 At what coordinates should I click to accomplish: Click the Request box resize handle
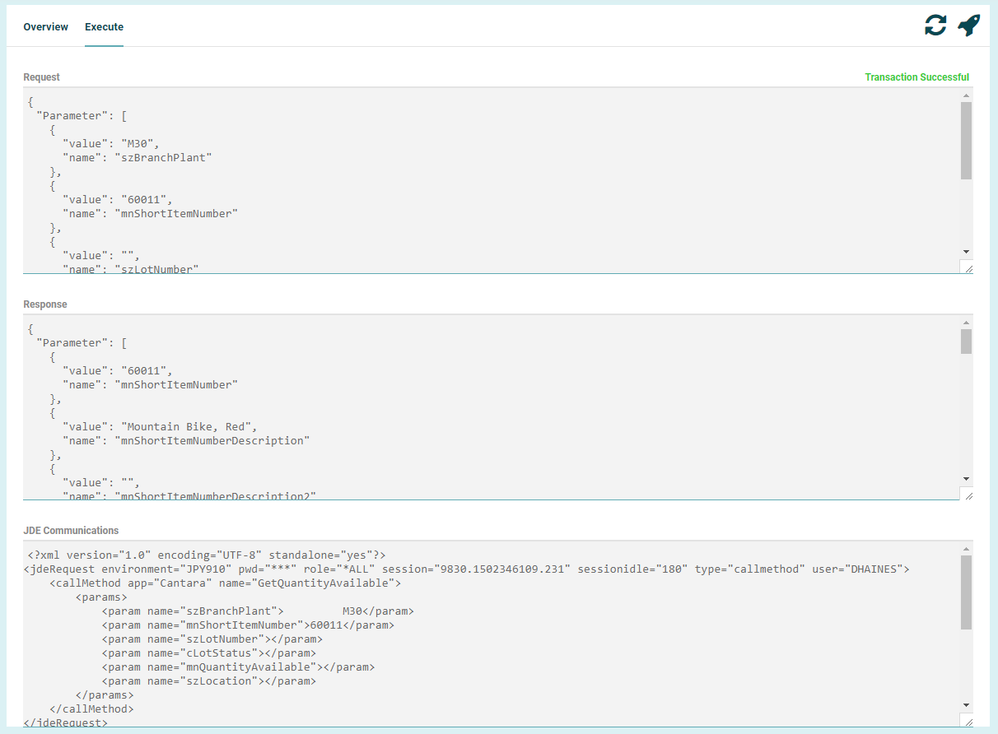tap(967, 267)
